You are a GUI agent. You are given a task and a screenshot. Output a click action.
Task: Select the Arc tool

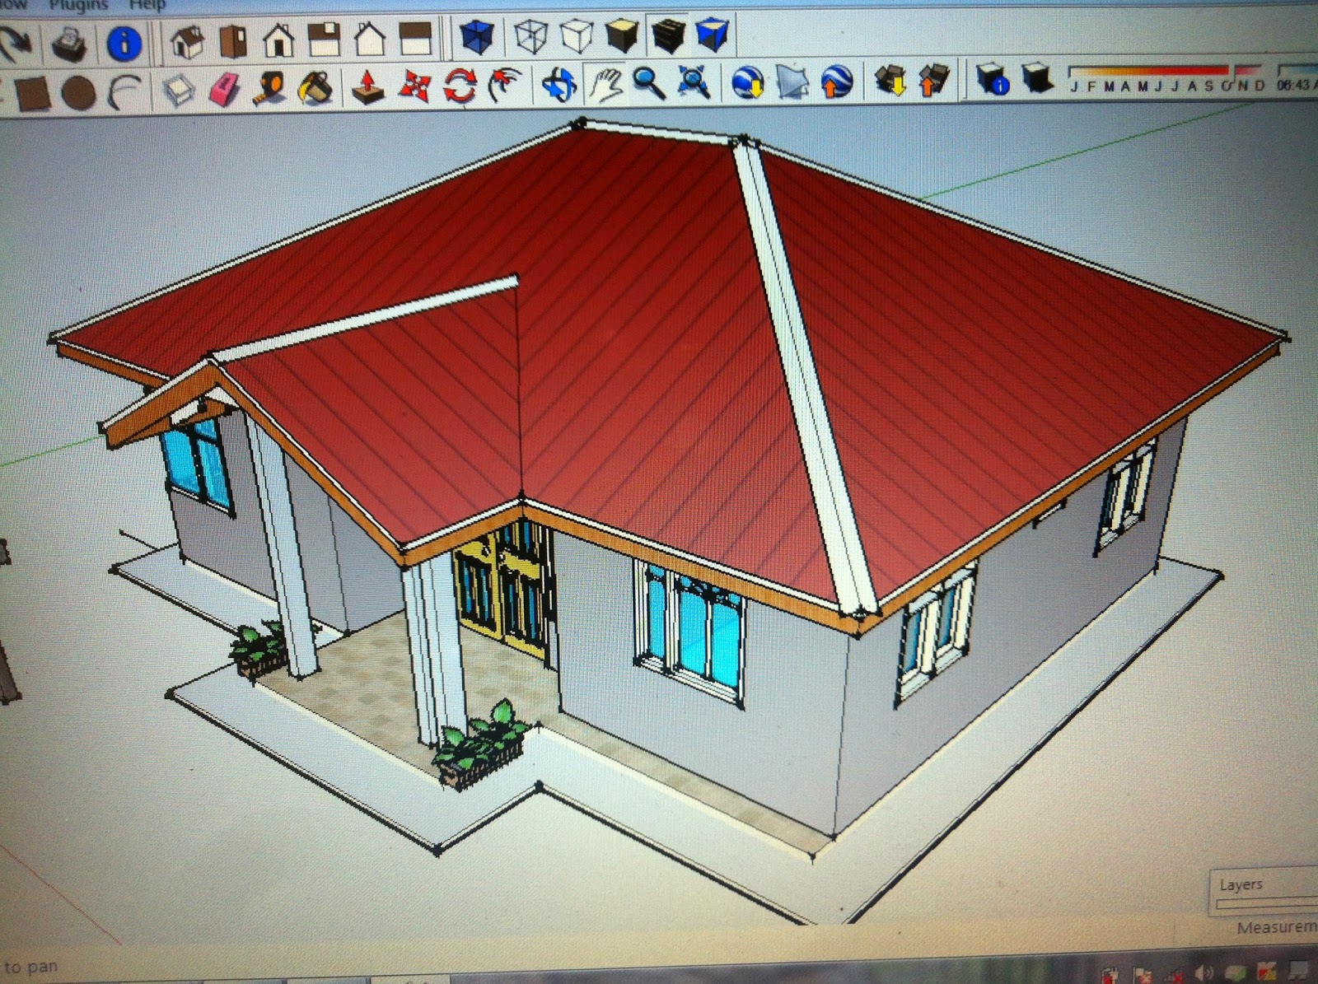tap(124, 91)
